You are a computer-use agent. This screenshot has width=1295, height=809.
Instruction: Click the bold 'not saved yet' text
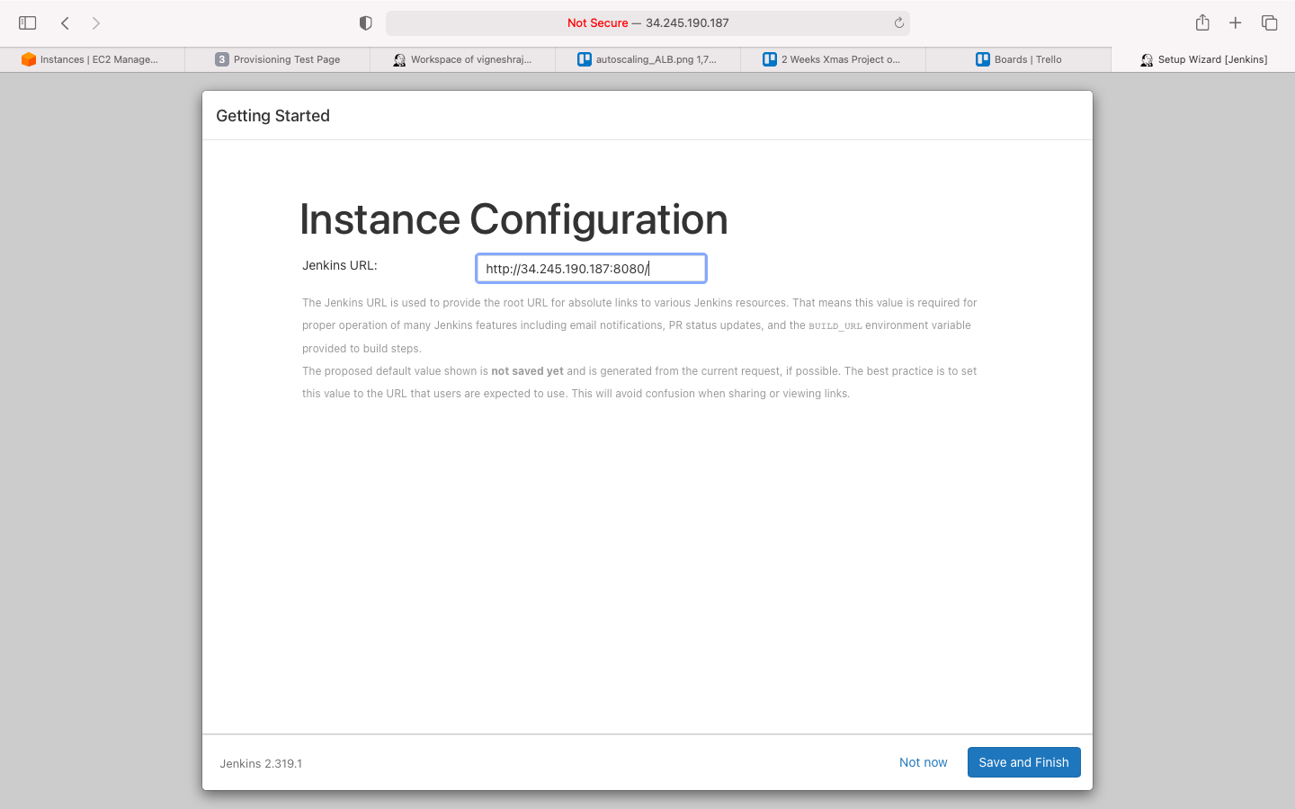527,370
